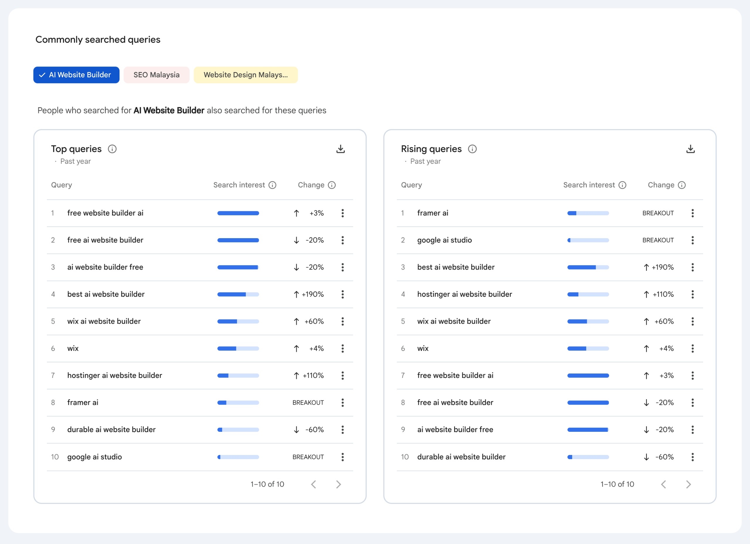Go to previous page in Rising queries
Screen dimensions: 750x544
click(x=663, y=484)
